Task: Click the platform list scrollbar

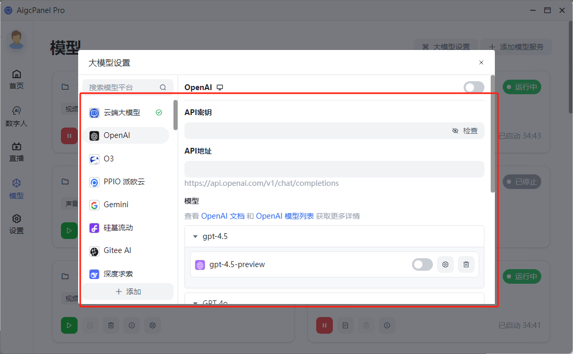Action: click(x=176, y=115)
